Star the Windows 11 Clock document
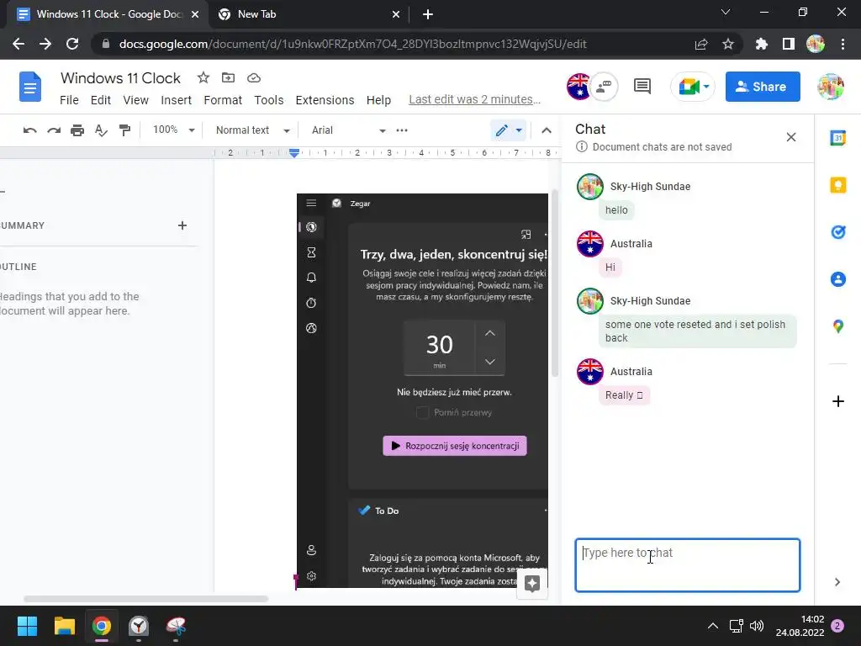 [x=203, y=77]
